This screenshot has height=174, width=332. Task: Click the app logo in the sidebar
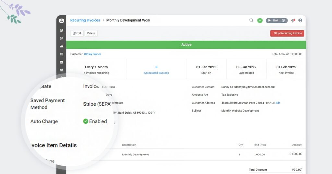click(61, 21)
